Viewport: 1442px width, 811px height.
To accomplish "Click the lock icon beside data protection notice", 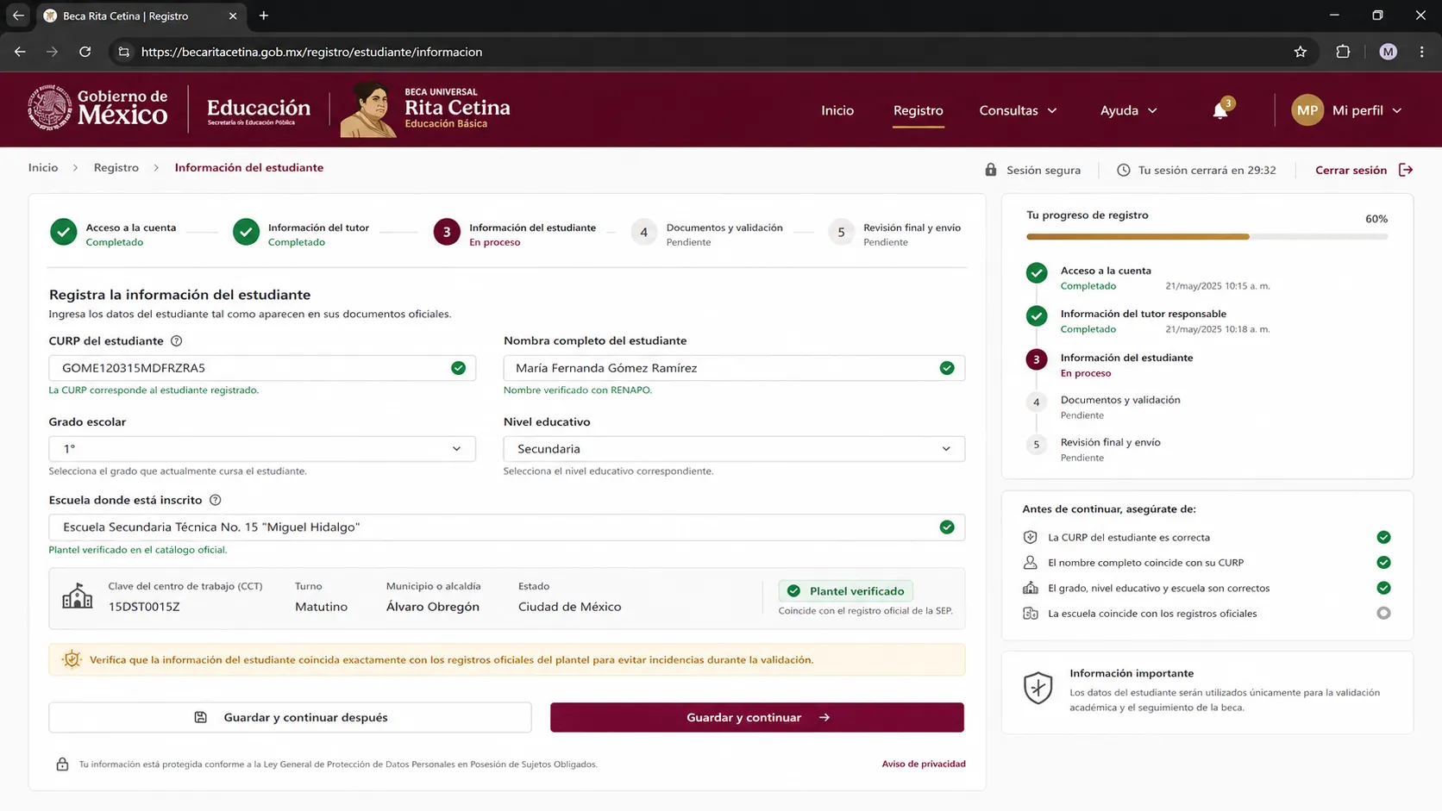I will click(62, 764).
